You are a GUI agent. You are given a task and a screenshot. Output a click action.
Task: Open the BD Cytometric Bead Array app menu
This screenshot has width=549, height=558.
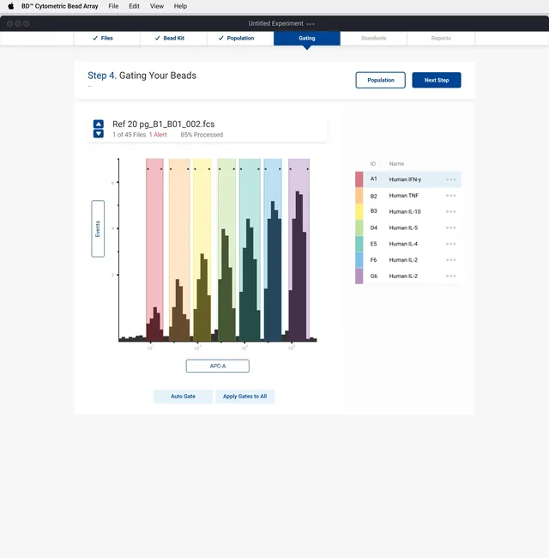tap(59, 6)
